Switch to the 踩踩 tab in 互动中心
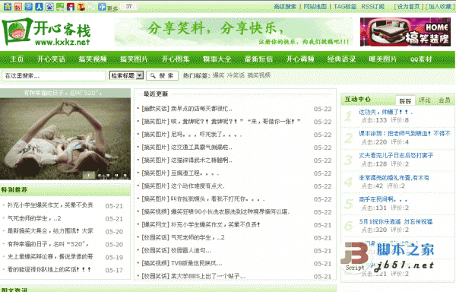Image resolution: width=456 pixels, height=292 pixels. [x=405, y=100]
